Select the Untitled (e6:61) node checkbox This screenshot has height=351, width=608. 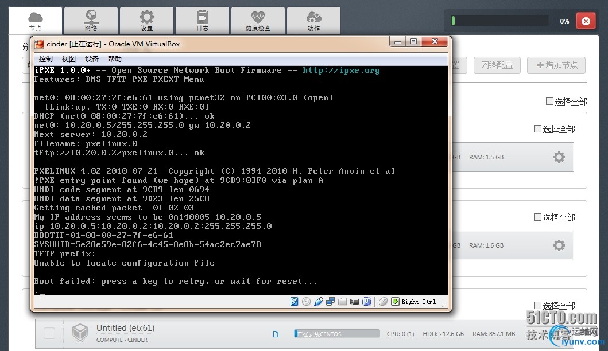49,333
